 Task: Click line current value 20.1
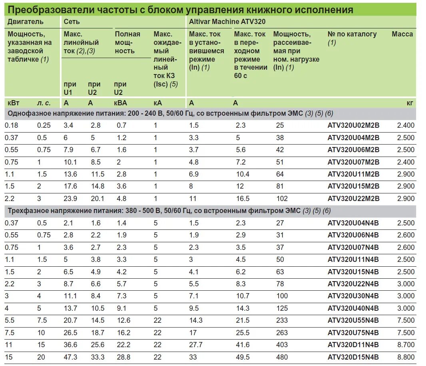[x=98, y=199]
